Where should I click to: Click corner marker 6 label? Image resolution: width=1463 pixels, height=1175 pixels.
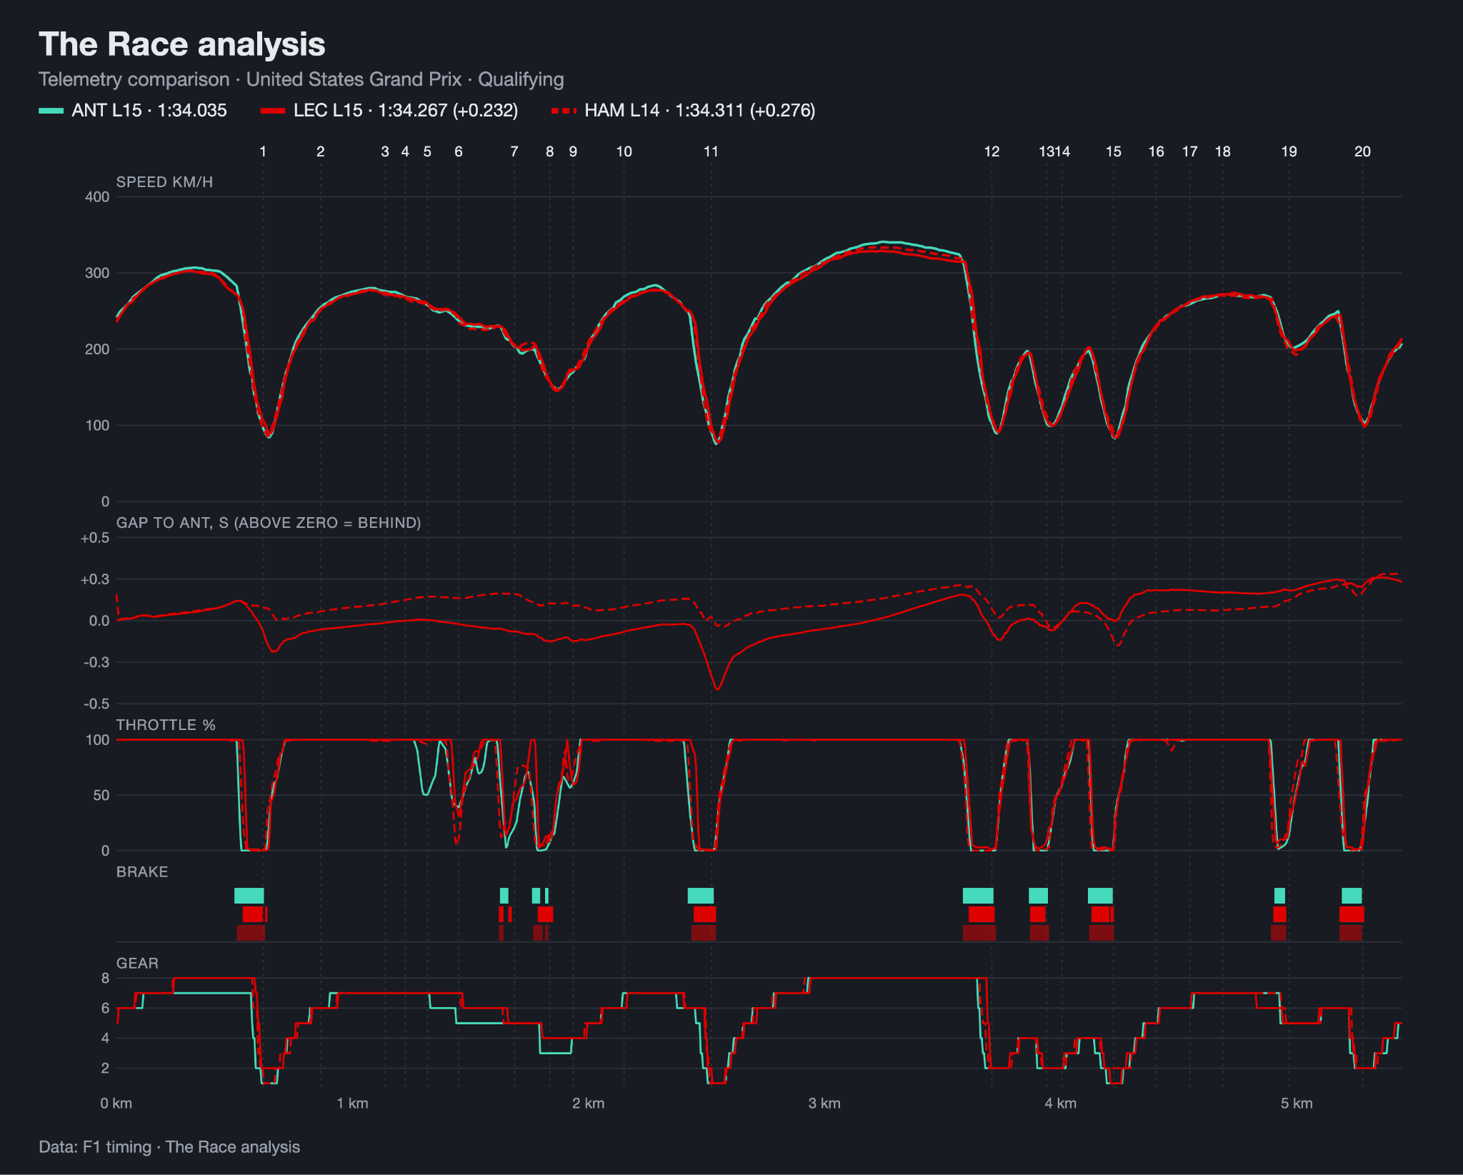tap(459, 151)
